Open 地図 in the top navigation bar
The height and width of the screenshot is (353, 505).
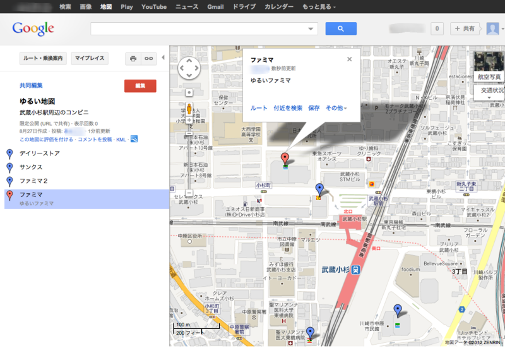click(106, 6)
